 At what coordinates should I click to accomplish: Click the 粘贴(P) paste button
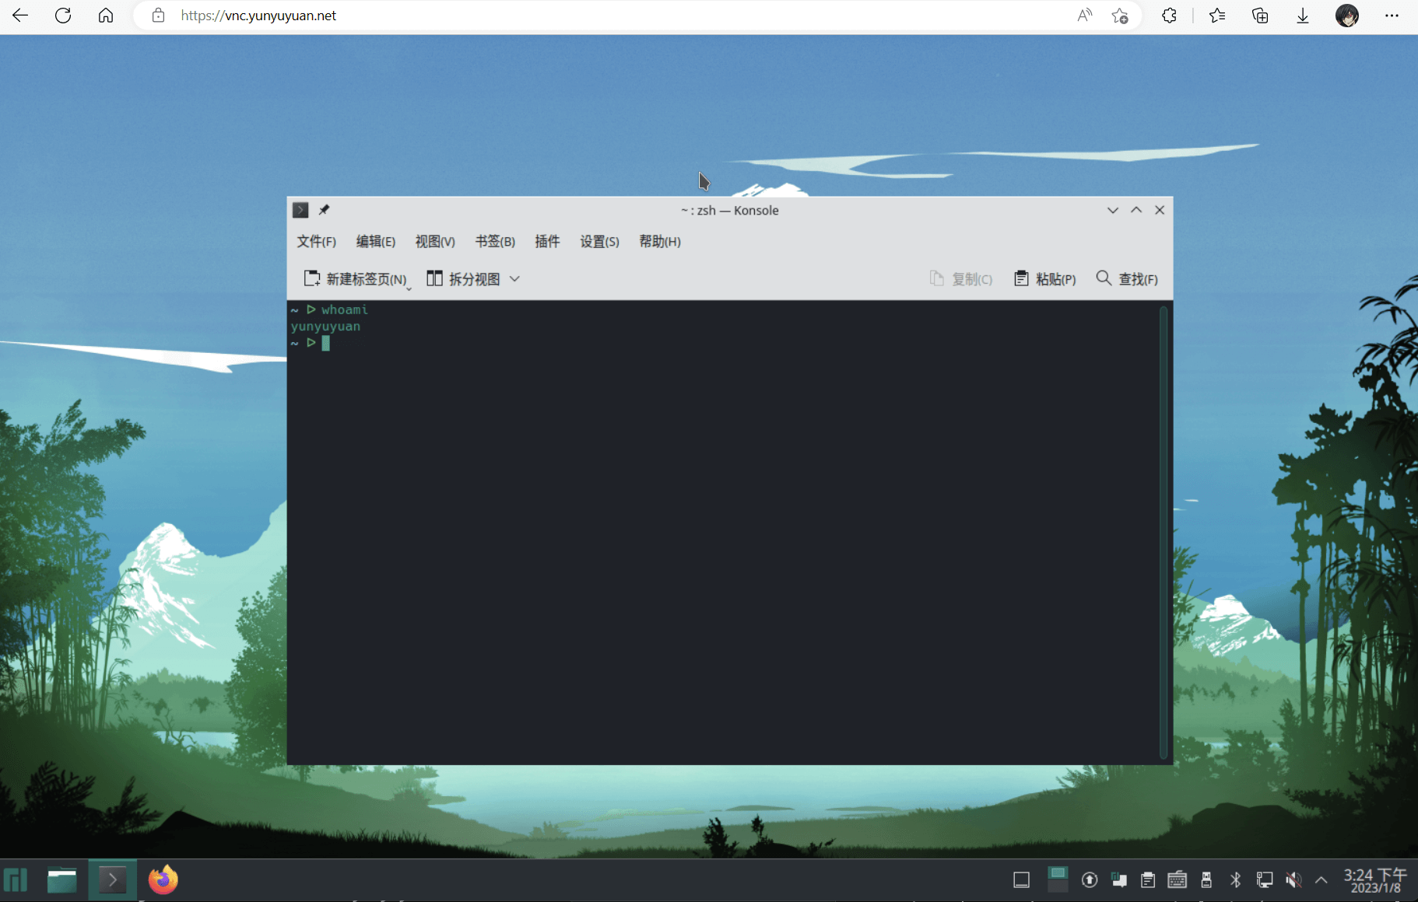[1045, 279]
